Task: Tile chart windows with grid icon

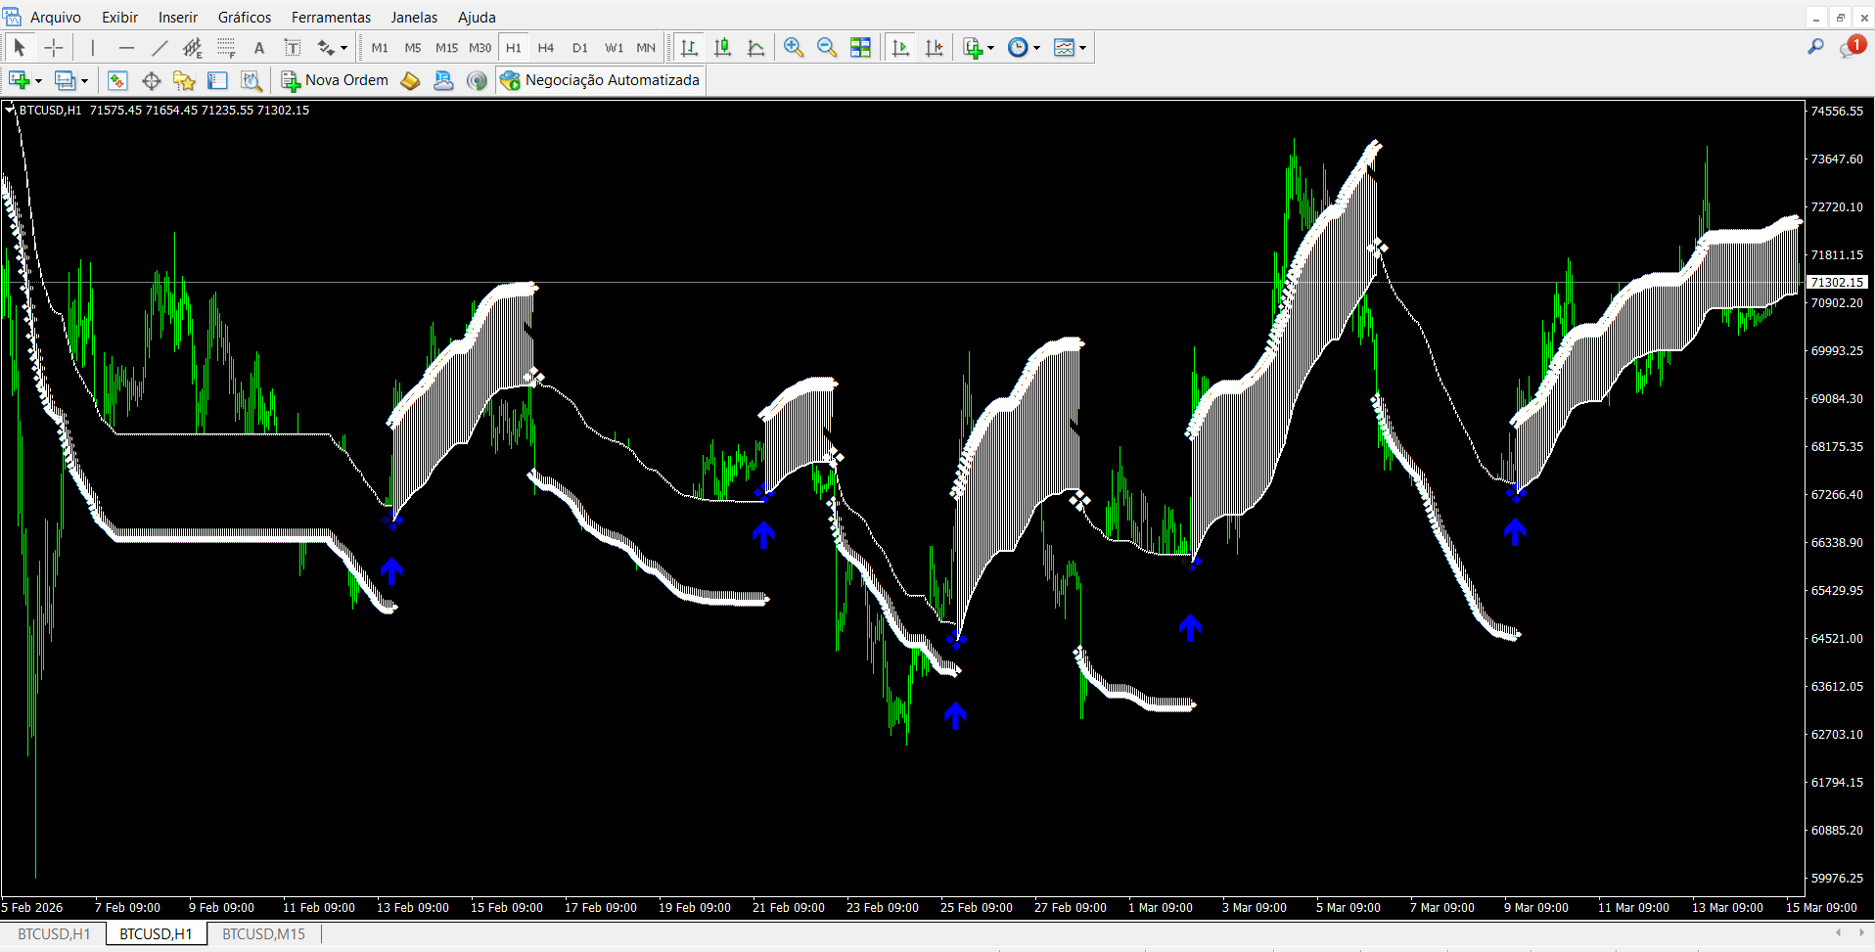Action: (x=860, y=47)
